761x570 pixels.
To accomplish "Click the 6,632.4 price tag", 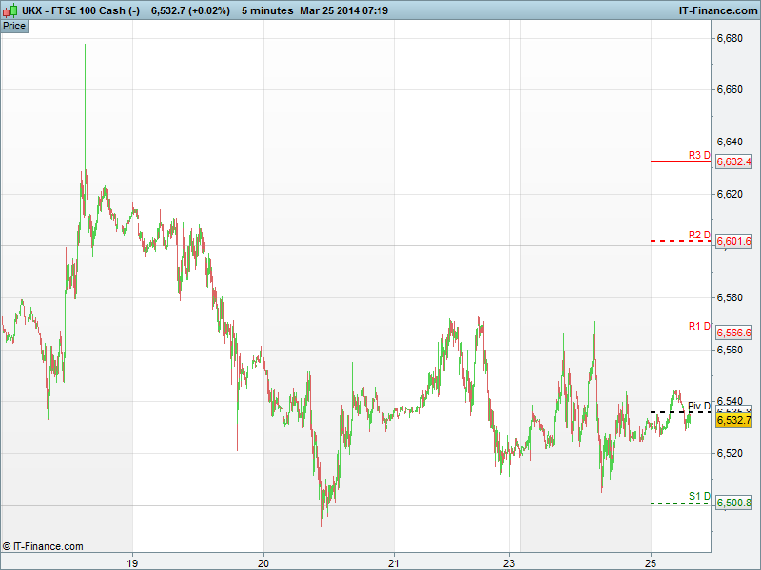I will click(x=733, y=162).
